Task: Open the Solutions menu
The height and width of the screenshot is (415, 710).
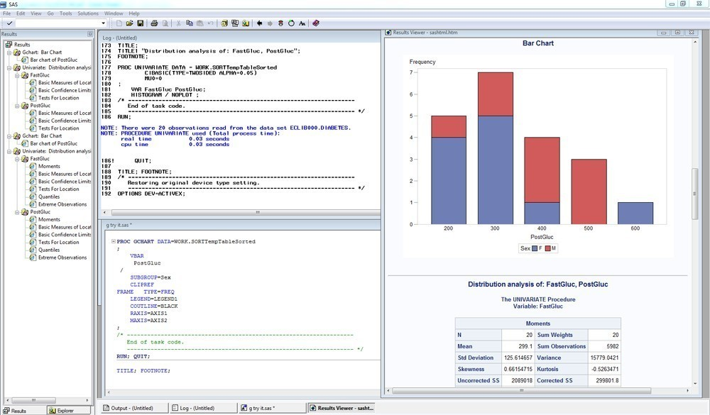Action: (86, 12)
